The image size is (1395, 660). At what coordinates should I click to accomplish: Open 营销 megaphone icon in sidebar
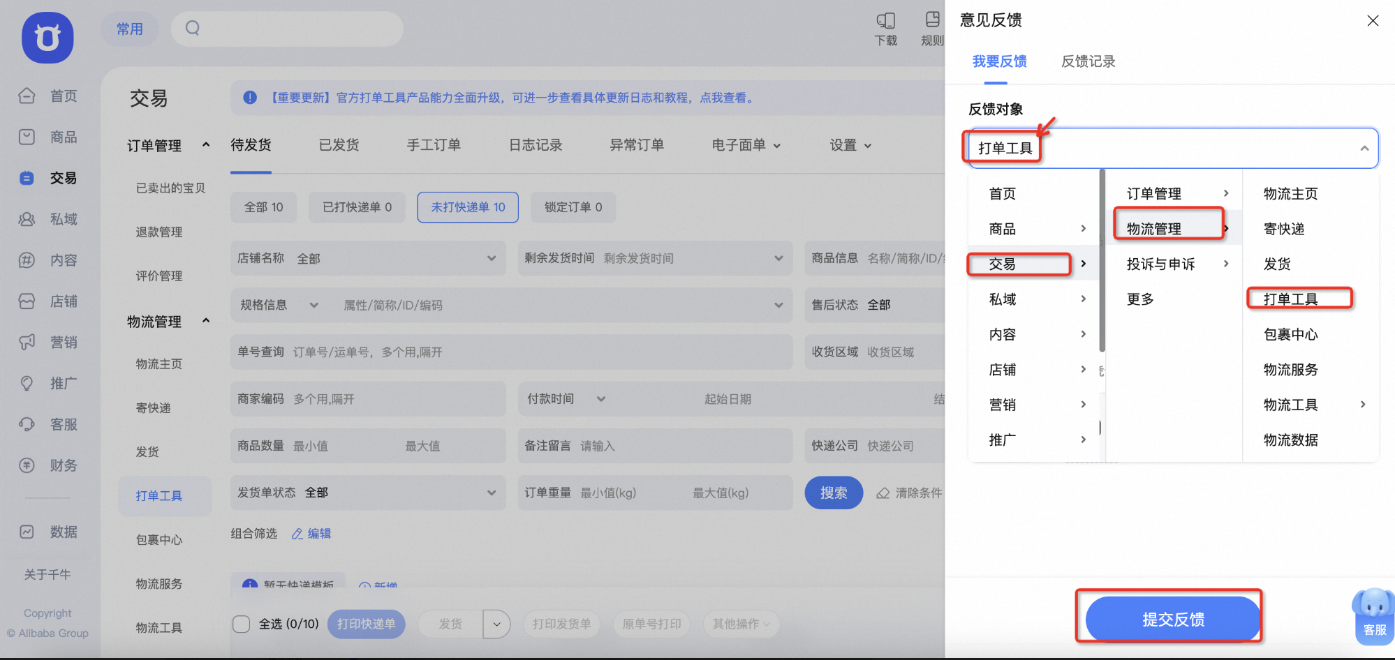pyautogui.click(x=27, y=342)
